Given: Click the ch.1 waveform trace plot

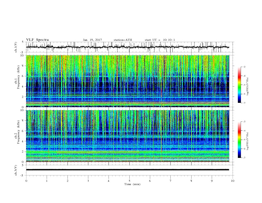Looking at the screenshot, I should 127,47.
